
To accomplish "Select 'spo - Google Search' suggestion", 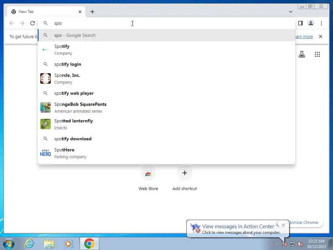I will point(166,35).
